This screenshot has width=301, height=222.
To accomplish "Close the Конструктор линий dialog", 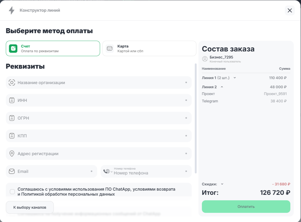I will (290, 10).
